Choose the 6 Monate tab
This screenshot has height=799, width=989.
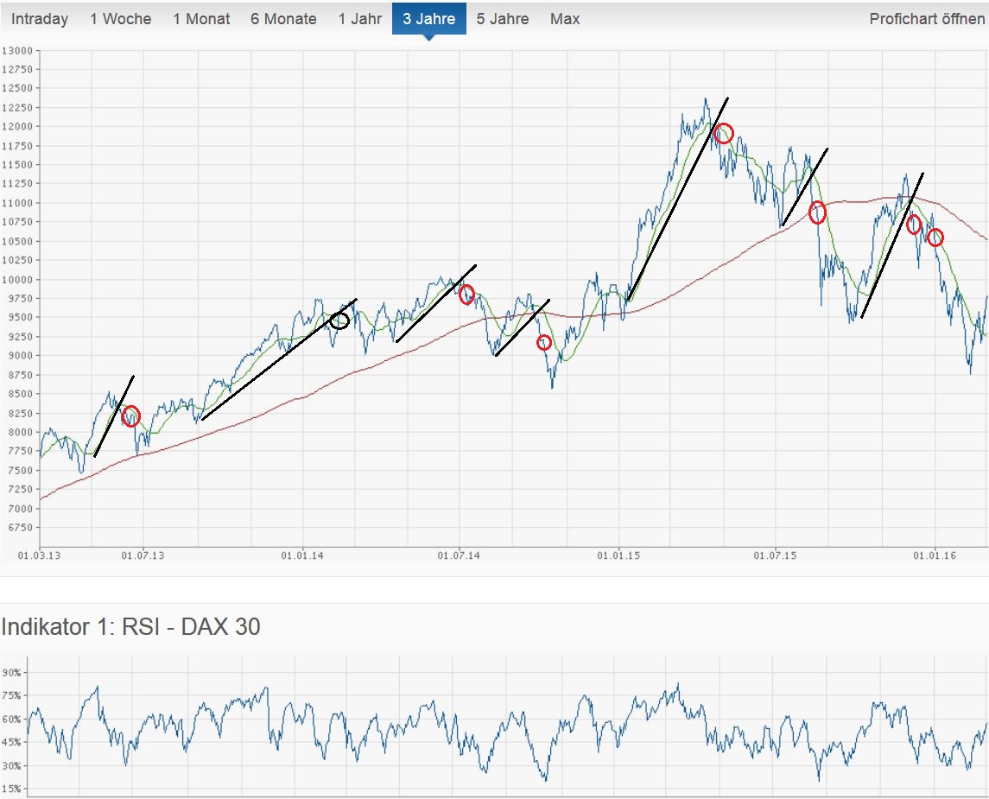tap(283, 19)
